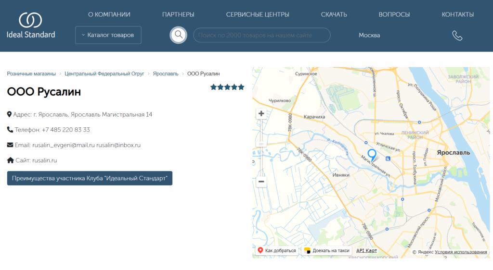The width and height of the screenshot is (493, 270).
Task: Click the telephone icon beside Телефон
Action: tap(10, 130)
